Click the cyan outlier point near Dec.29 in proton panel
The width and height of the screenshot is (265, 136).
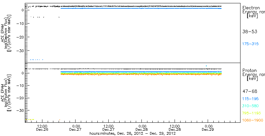click(x=206, y=66)
